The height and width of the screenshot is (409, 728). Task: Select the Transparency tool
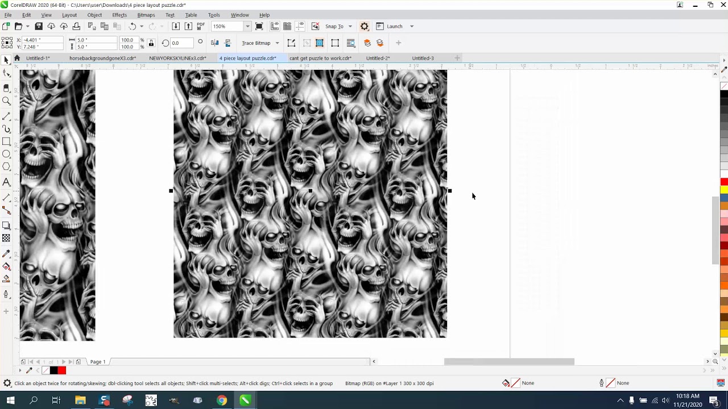6,238
